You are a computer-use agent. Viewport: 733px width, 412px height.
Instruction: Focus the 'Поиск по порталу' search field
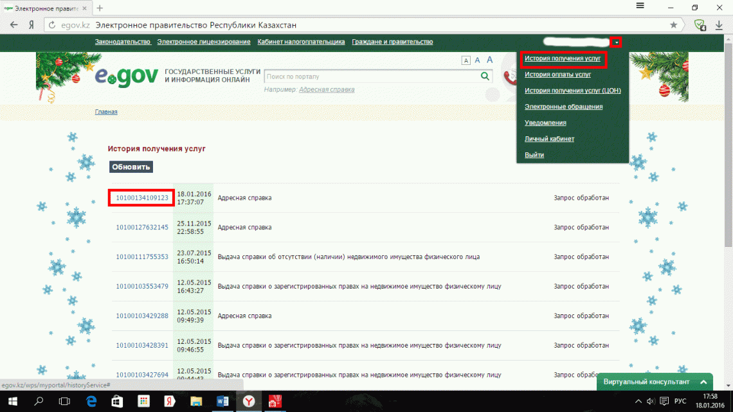point(371,76)
